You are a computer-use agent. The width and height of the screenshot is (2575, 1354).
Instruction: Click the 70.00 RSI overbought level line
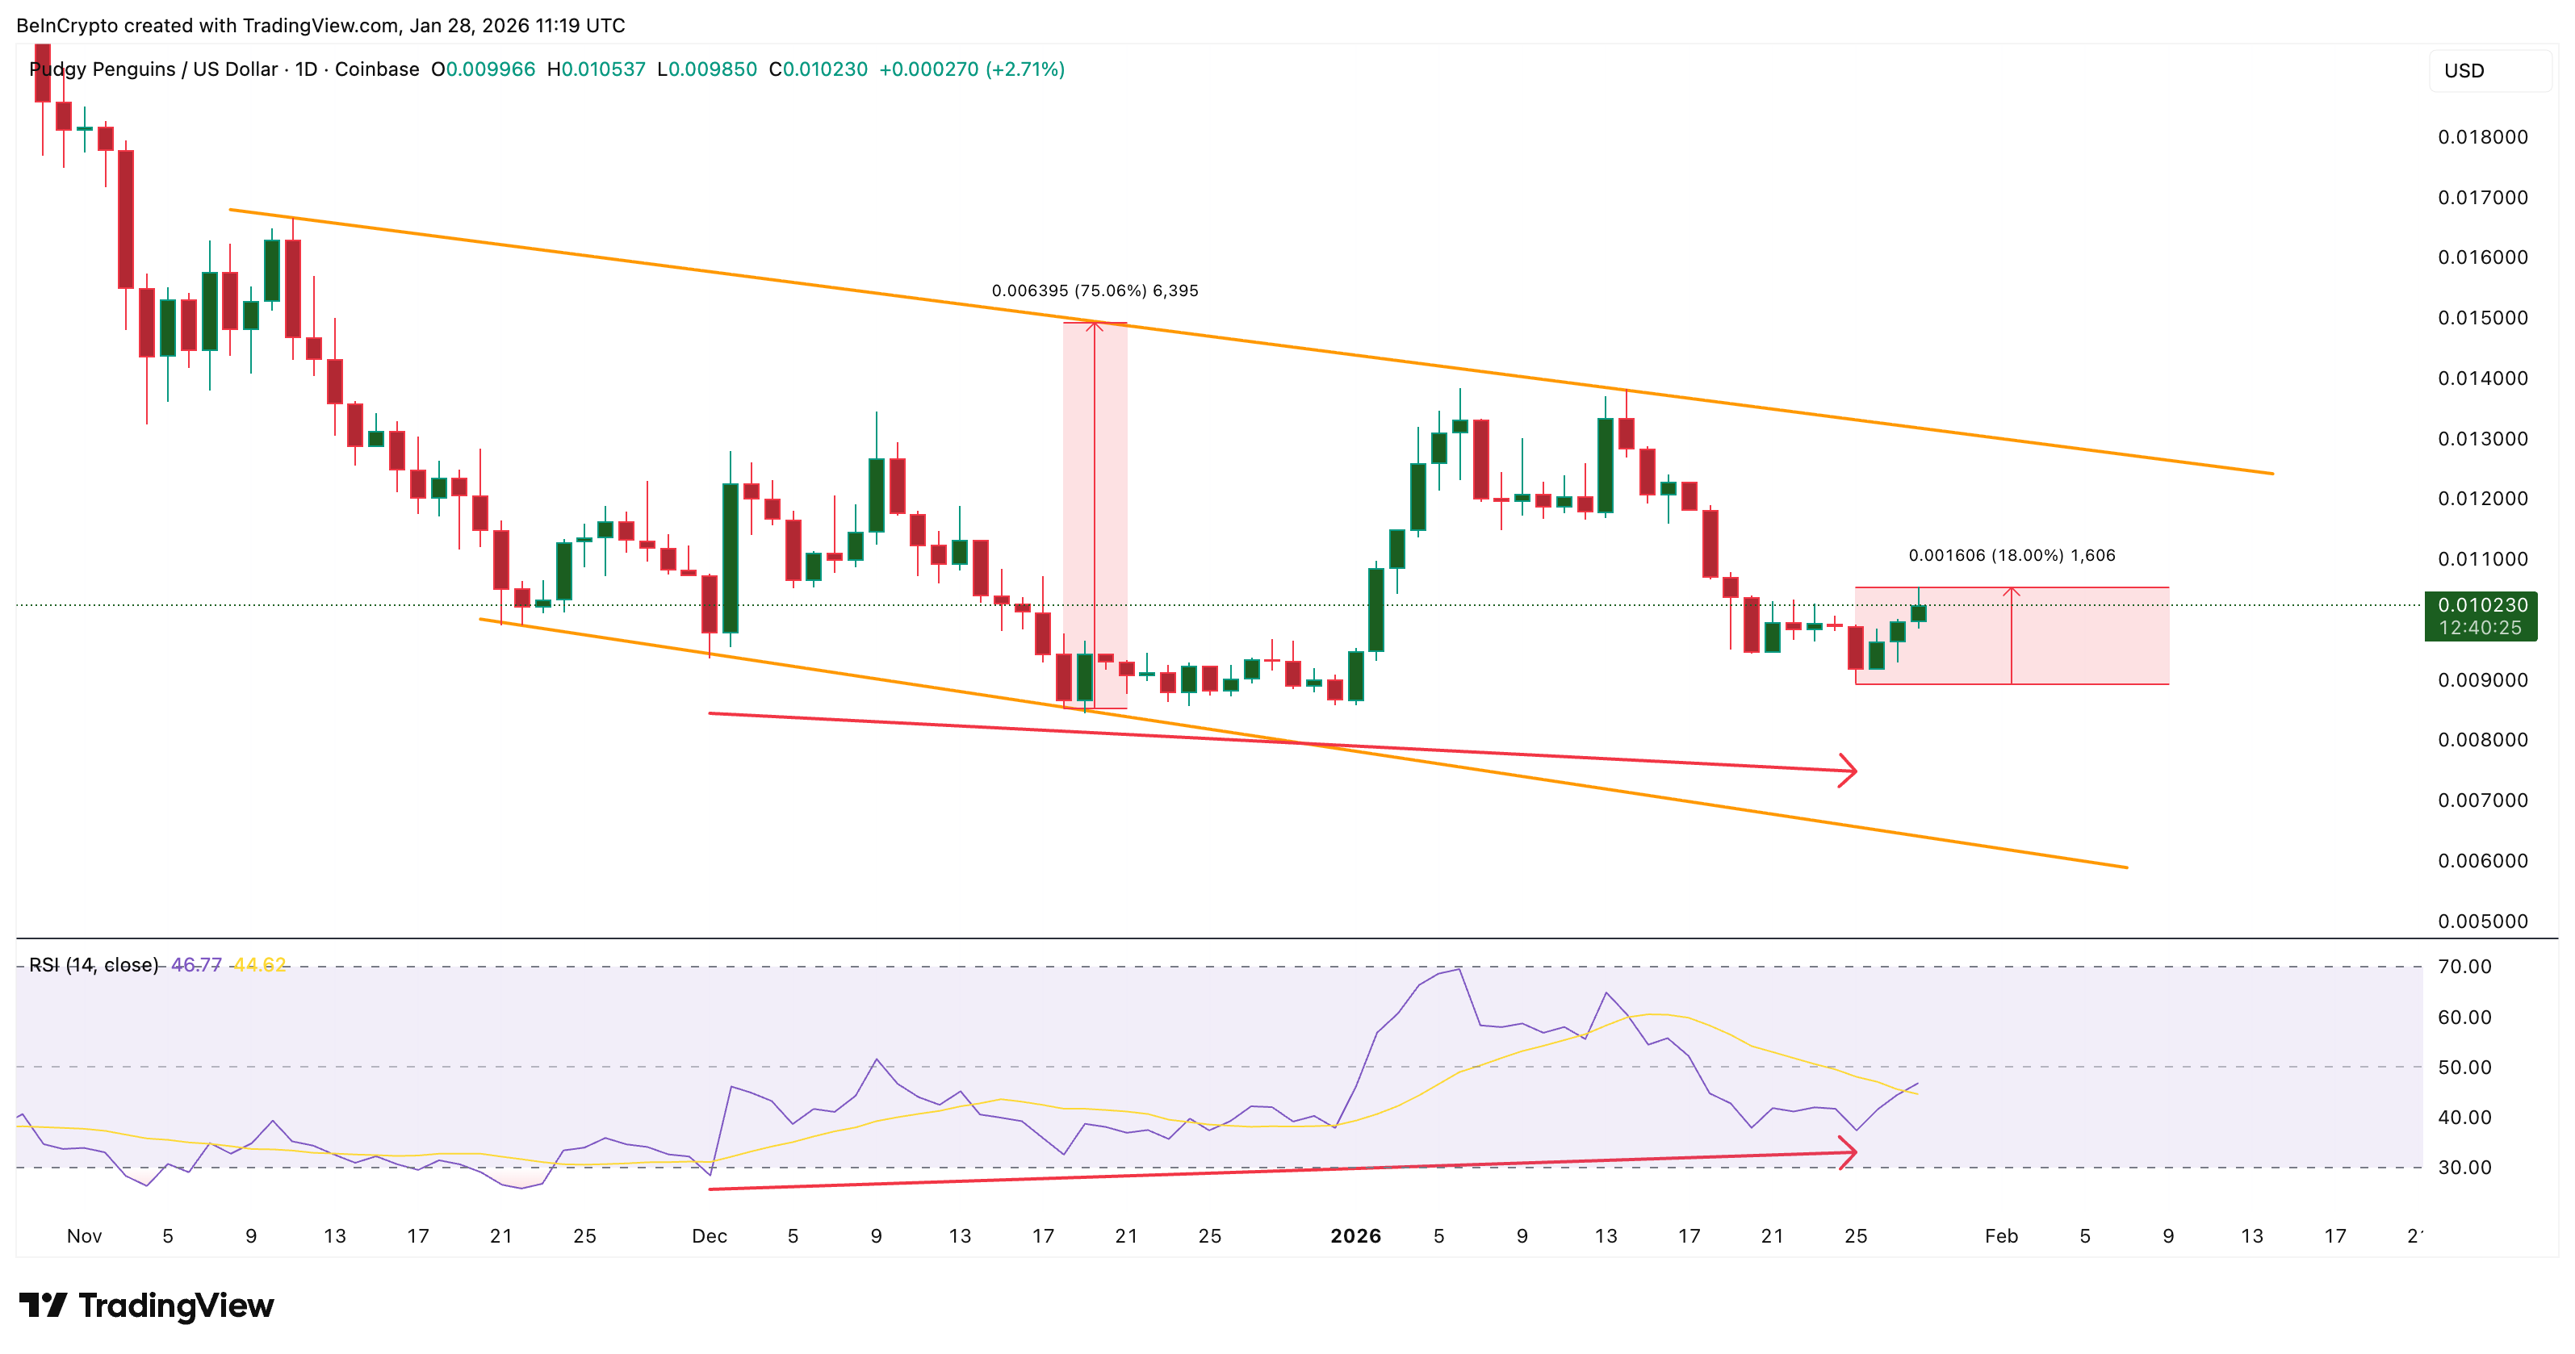coord(1200,967)
